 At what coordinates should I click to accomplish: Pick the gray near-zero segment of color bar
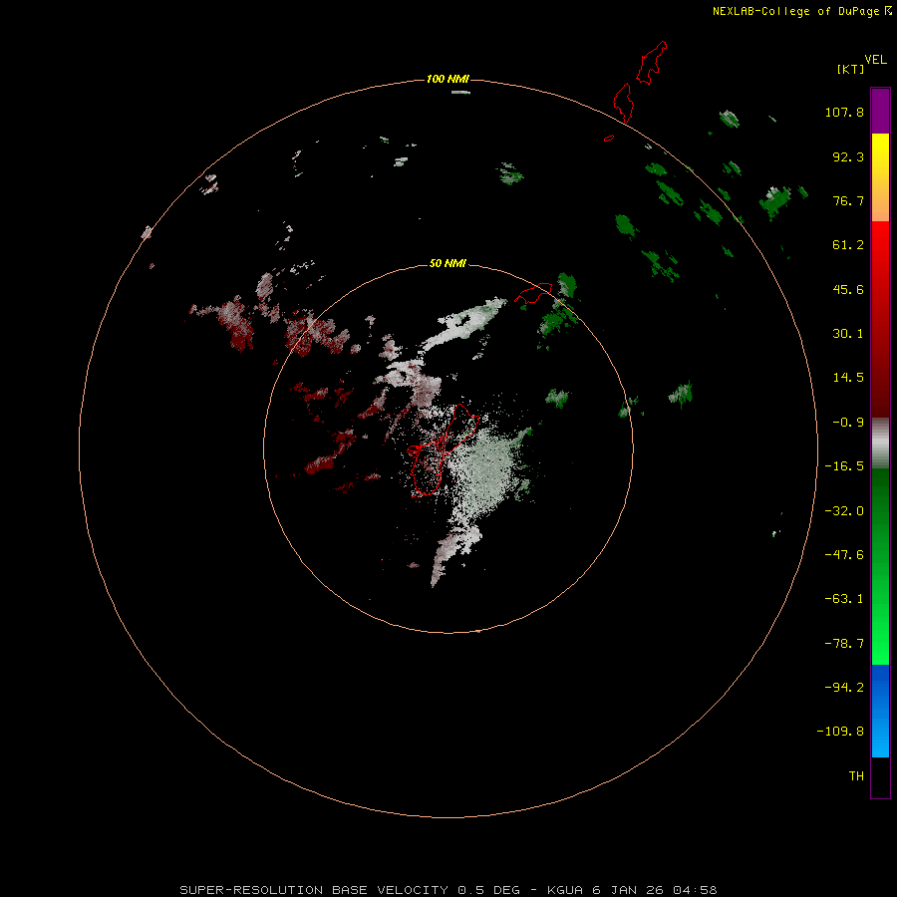click(x=880, y=444)
